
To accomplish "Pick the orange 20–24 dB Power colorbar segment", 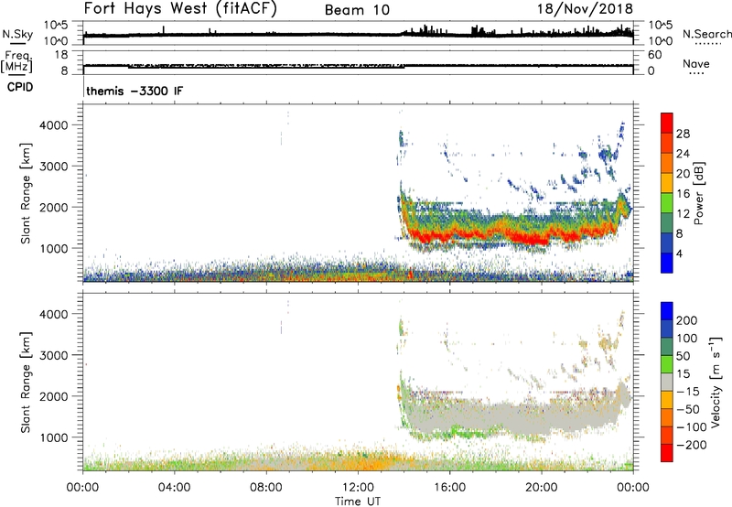I will point(667,163).
